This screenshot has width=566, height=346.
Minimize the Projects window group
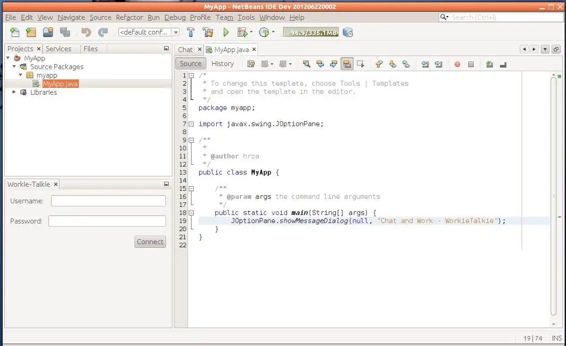click(166, 48)
